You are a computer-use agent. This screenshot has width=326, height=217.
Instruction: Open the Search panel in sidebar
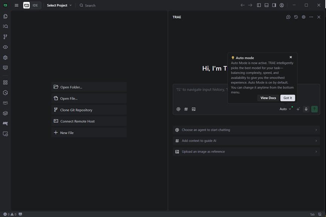[5, 26]
